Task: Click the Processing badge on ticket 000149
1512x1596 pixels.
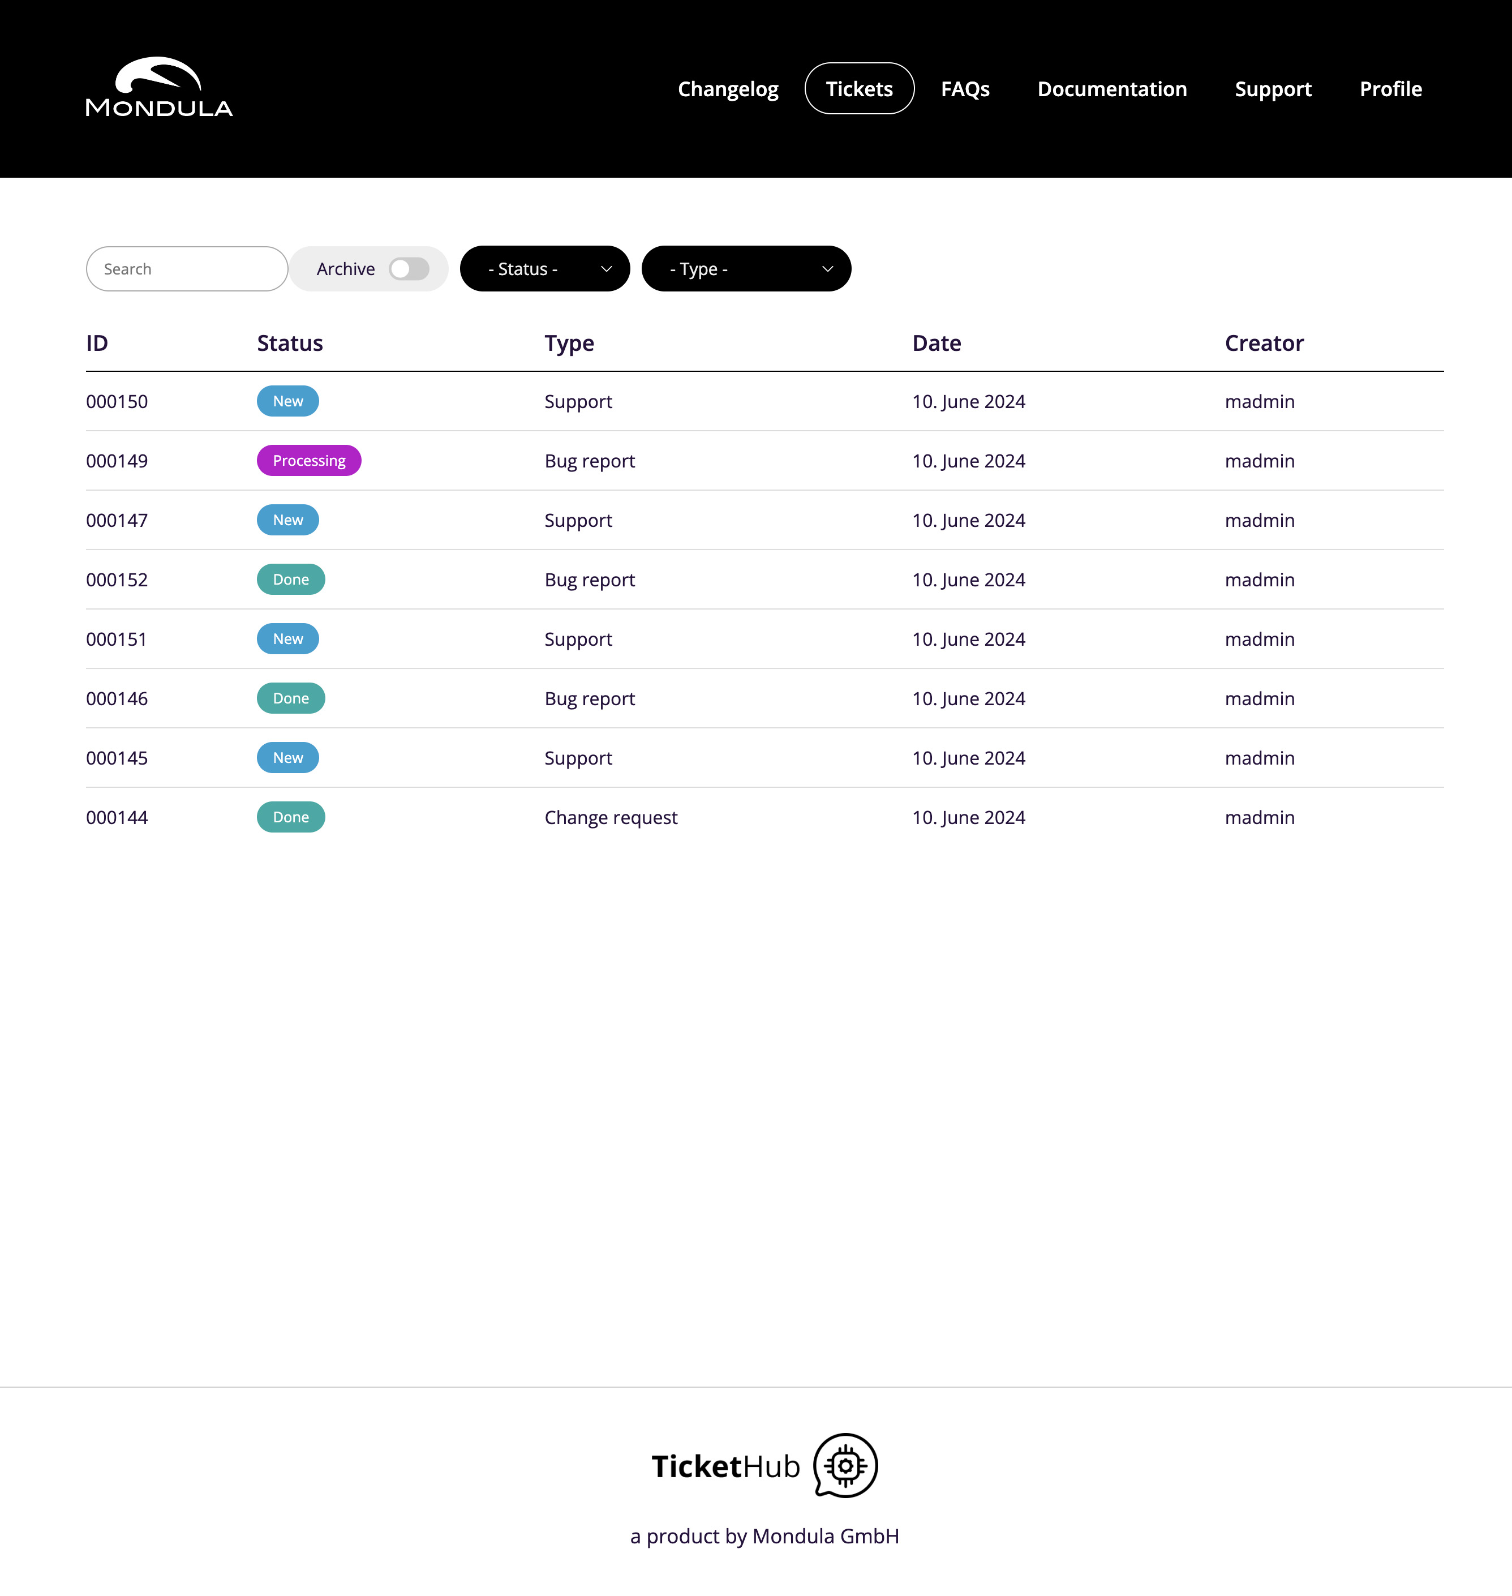Action: pyautogui.click(x=309, y=461)
